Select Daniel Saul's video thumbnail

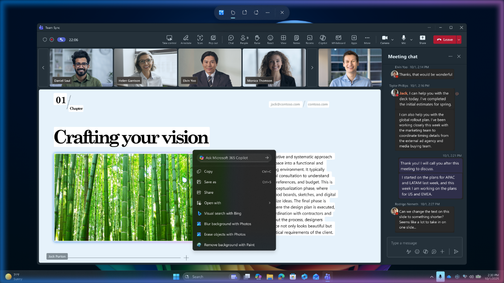click(81, 67)
